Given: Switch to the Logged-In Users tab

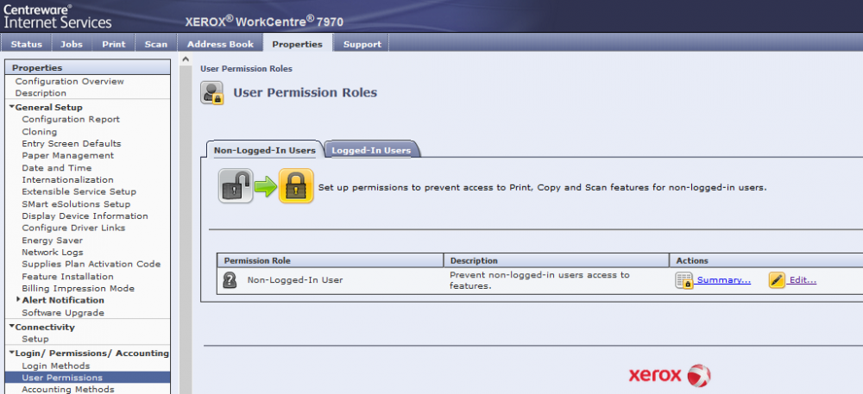Looking at the screenshot, I should click(x=371, y=150).
